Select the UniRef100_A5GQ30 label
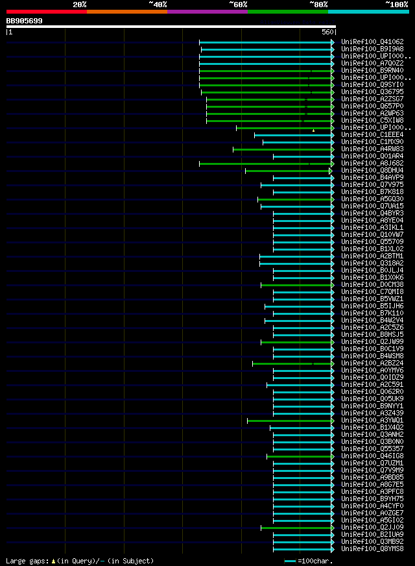 click(x=372, y=199)
